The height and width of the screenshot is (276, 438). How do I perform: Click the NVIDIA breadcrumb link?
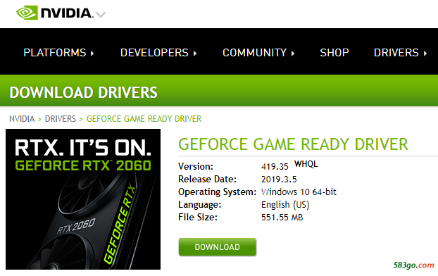[22, 119]
